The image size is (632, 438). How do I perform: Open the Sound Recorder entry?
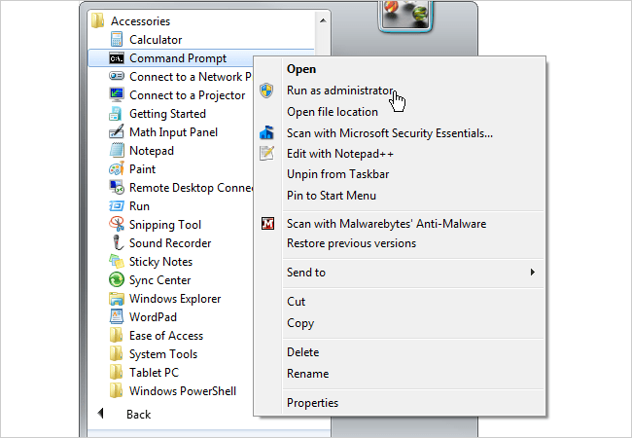pos(170,243)
